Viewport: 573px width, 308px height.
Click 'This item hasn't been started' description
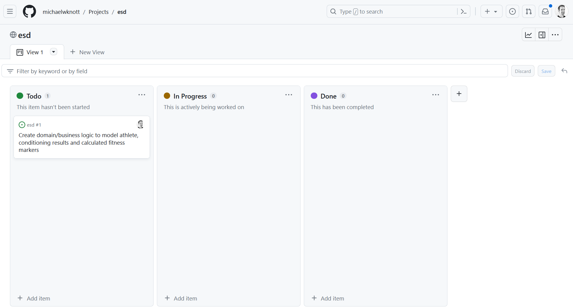tap(53, 107)
